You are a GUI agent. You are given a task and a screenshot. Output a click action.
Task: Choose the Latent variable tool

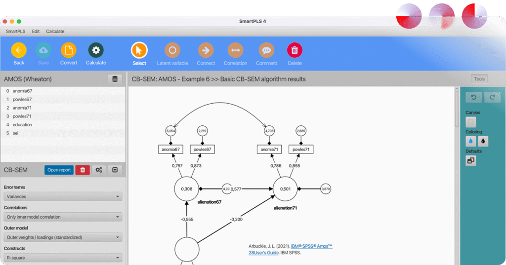172,50
